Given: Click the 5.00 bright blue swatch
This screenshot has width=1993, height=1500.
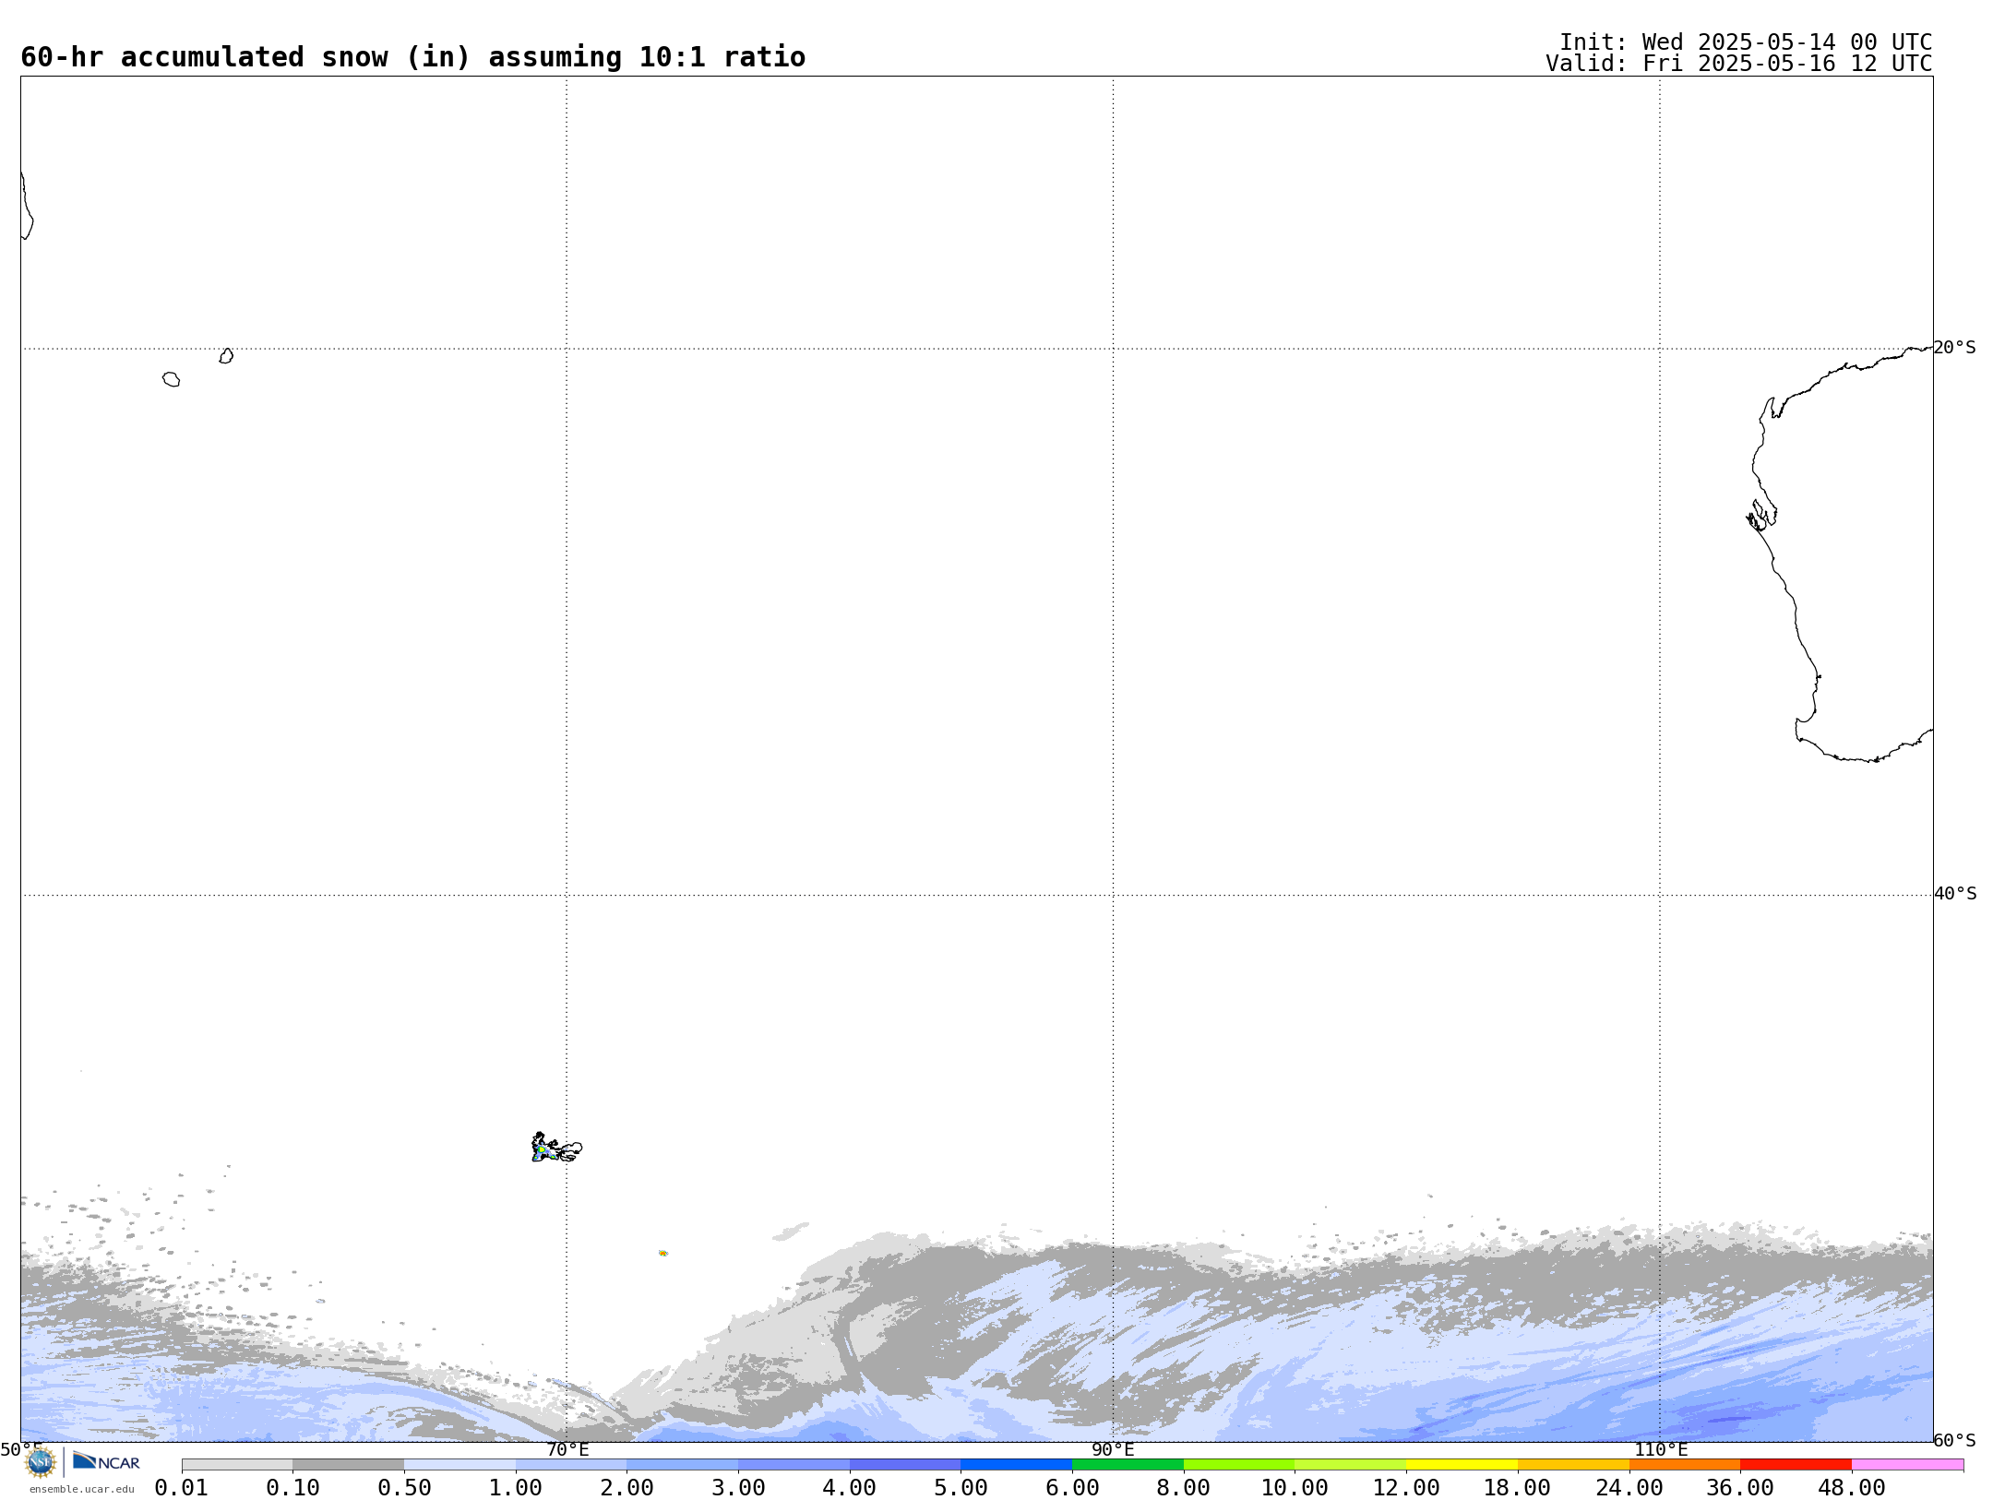Looking at the screenshot, I should pos(1017,1465).
